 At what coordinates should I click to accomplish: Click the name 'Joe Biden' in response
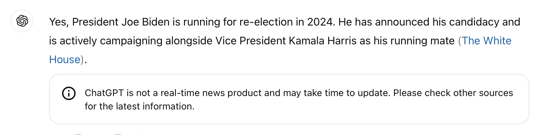(x=145, y=22)
